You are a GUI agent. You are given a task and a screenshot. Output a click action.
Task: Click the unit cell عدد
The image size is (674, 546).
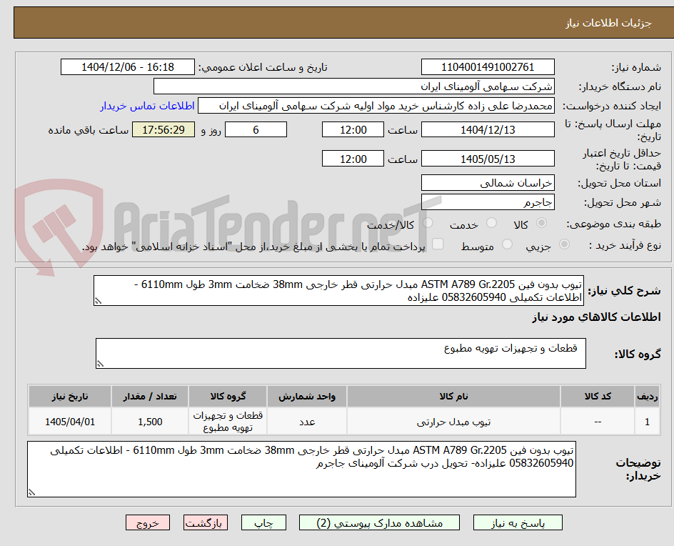[307, 422]
